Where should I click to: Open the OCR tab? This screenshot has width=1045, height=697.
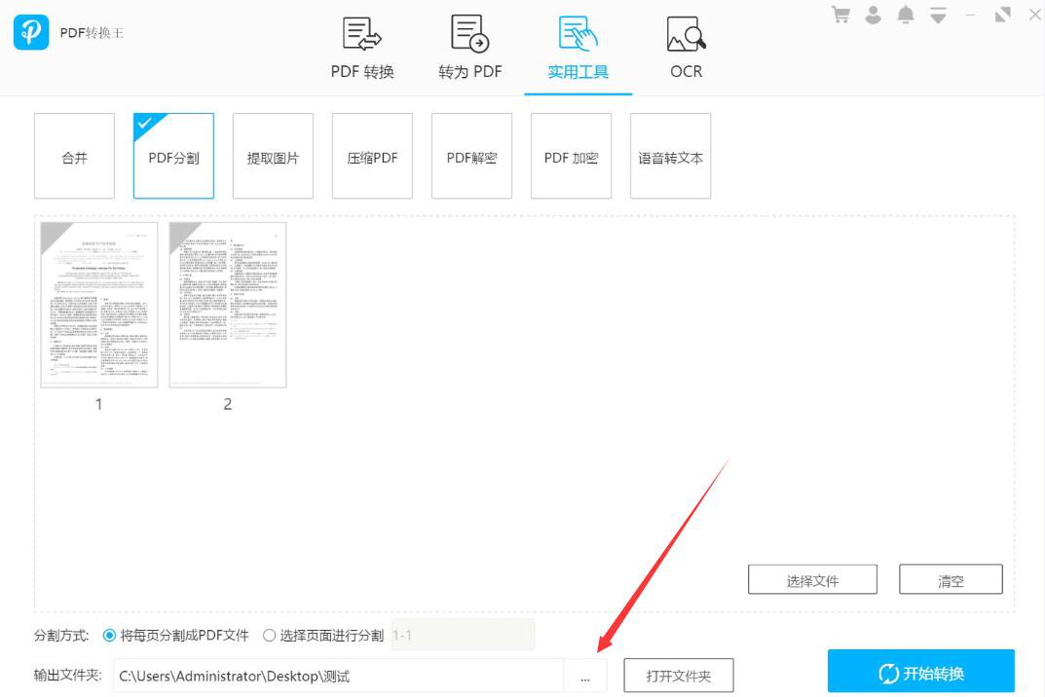686,48
